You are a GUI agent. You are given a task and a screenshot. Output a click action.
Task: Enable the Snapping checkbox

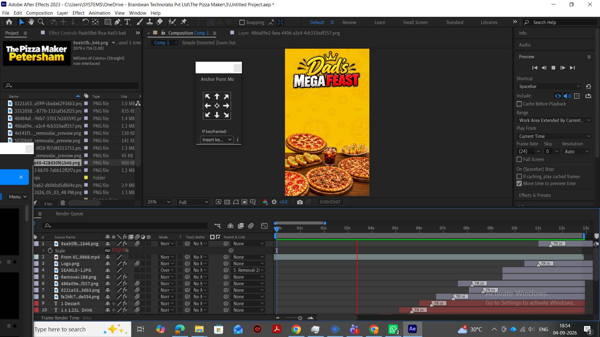[x=242, y=22]
